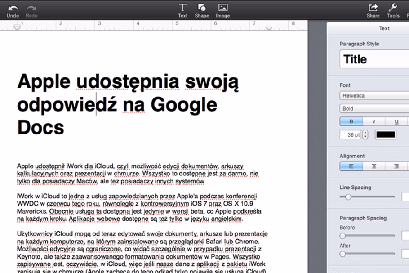This screenshot has width=409, height=273.
Task: Click the Undo arrow icon
Action: 13,8
